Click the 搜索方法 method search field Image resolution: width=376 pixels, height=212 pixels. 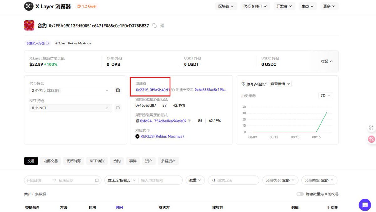click(233, 180)
